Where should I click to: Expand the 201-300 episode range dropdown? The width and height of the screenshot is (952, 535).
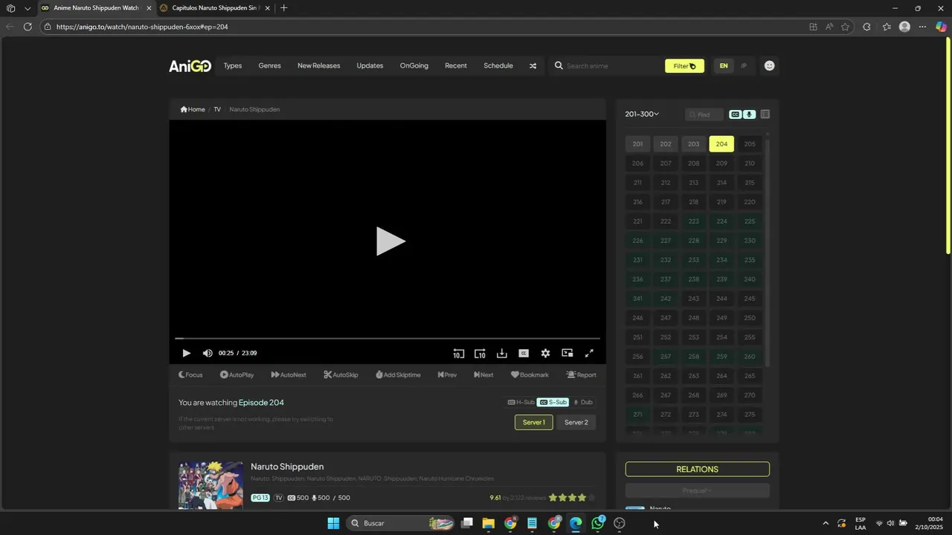point(642,114)
